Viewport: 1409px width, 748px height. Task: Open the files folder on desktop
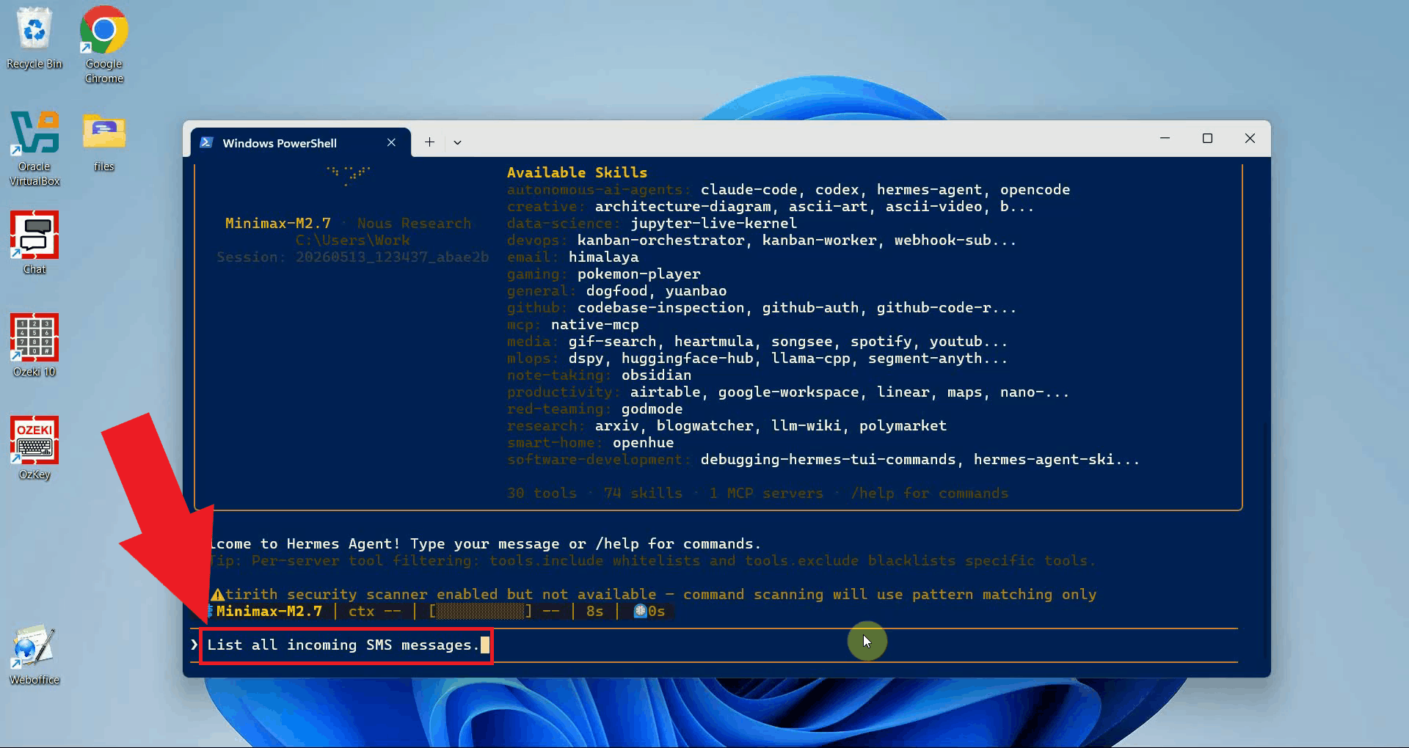[x=104, y=142]
